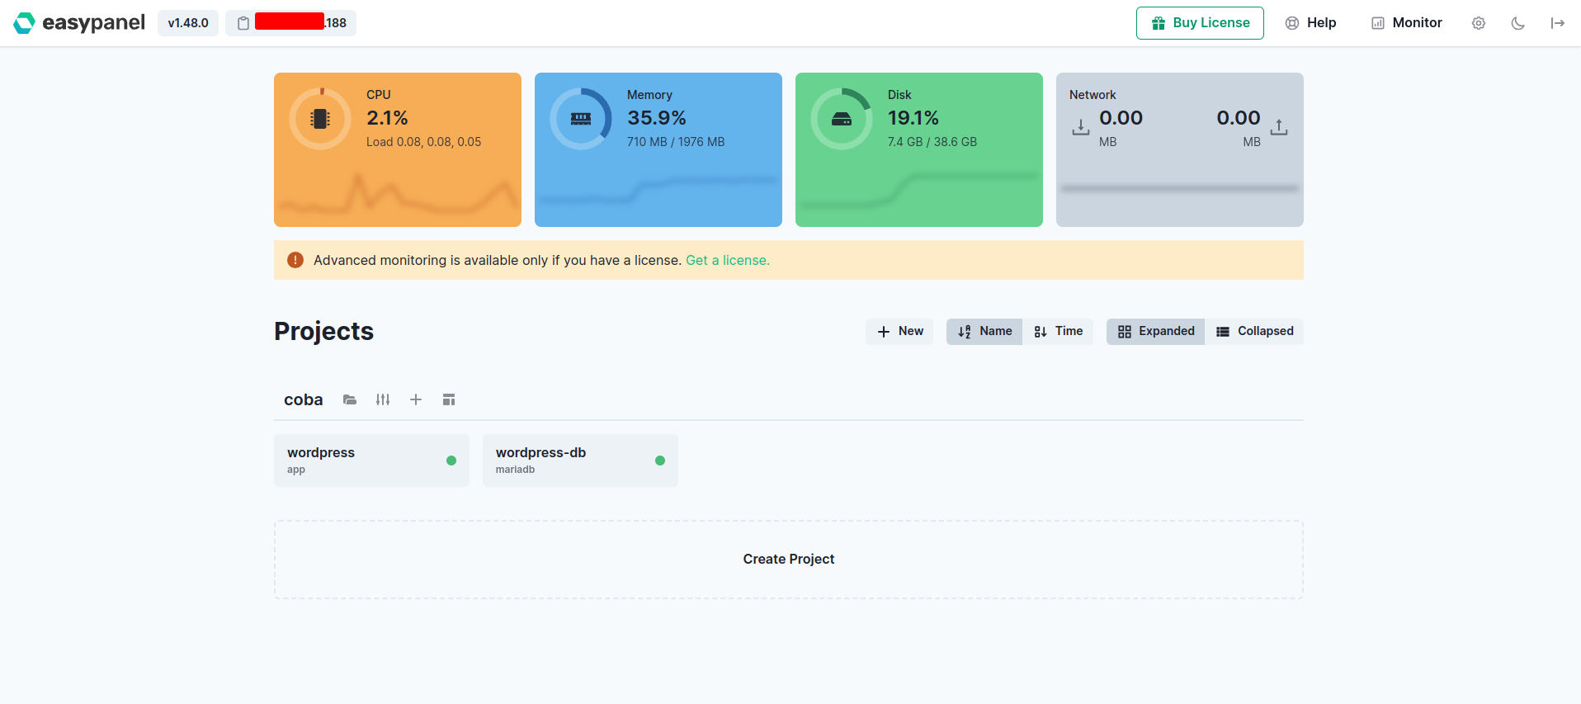Click the Memory RAM gauge icon
1581x704 pixels.
(x=581, y=119)
